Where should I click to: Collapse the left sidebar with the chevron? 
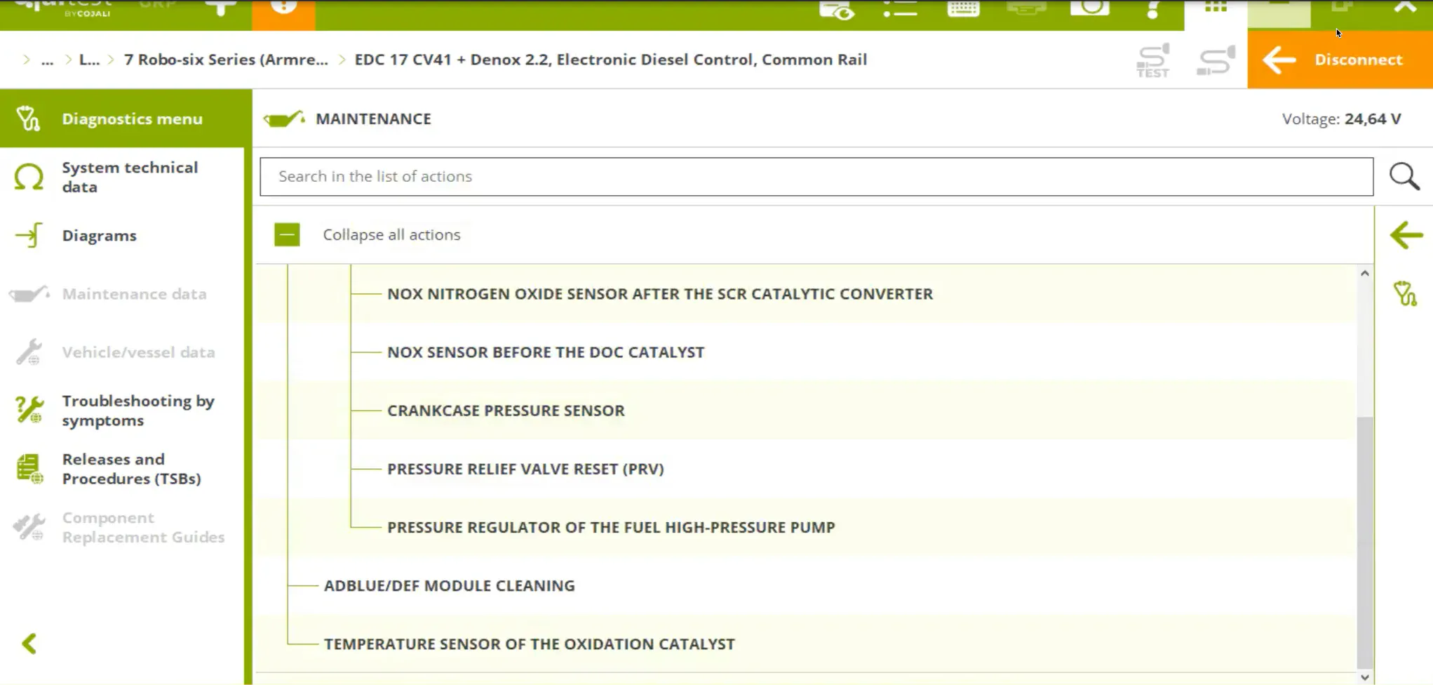(x=29, y=644)
